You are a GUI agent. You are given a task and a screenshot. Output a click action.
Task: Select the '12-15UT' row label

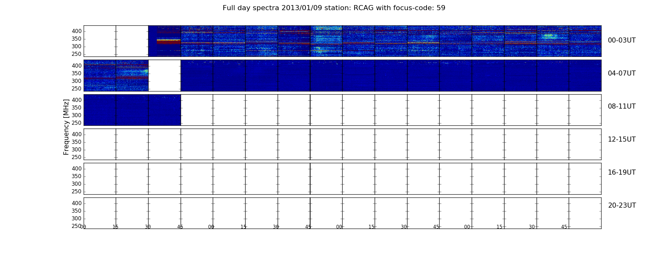[x=622, y=139]
